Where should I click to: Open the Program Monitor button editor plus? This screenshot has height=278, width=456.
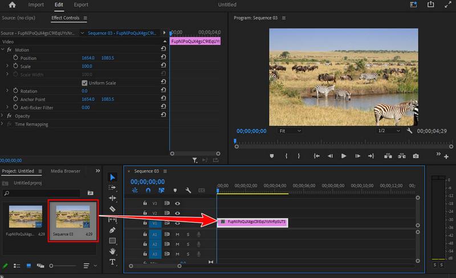[446, 157]
